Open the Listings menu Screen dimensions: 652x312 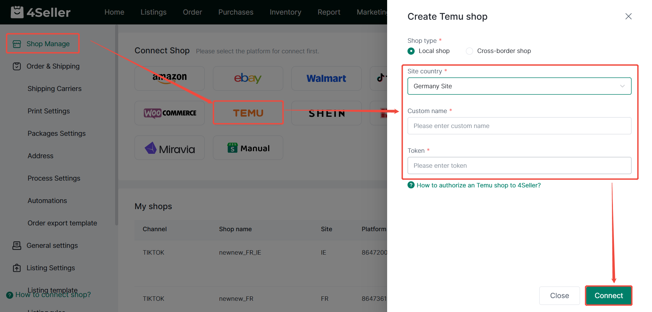pyautogui.click(x=153, y=12)
